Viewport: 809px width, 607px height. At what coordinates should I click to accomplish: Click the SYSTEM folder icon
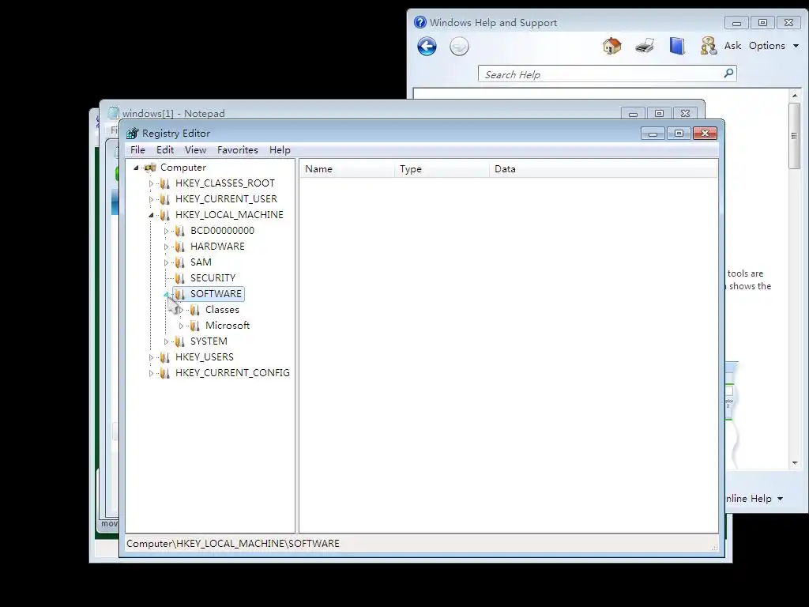179,341
